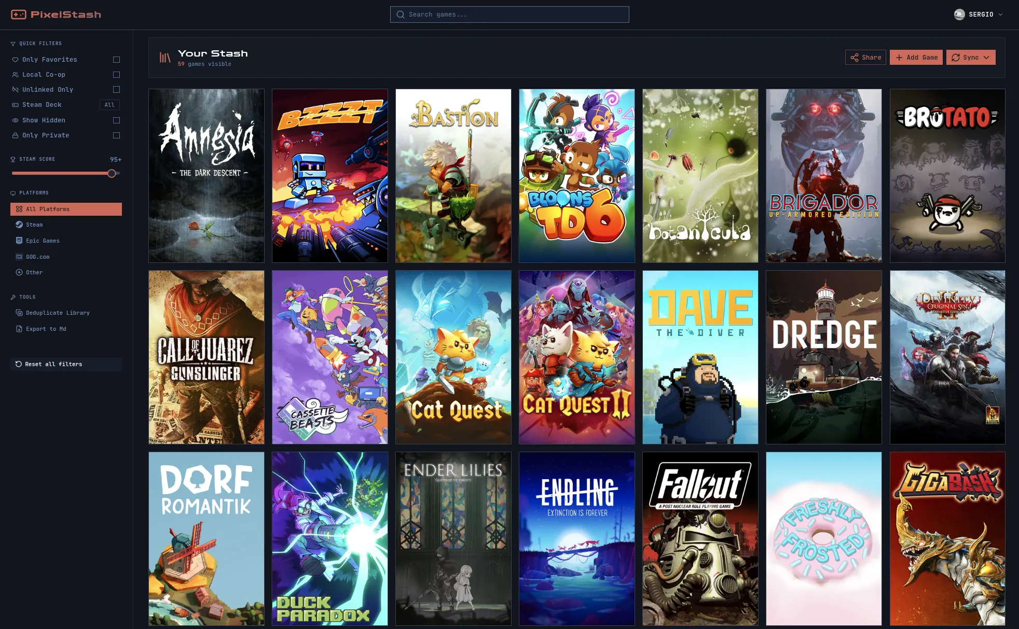This screenshot has height=629, width=1019.
Task: Open the Ender Lilies cover
Action: tap(453, 539)
